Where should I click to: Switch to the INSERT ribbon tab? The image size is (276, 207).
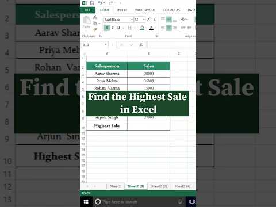122,10
